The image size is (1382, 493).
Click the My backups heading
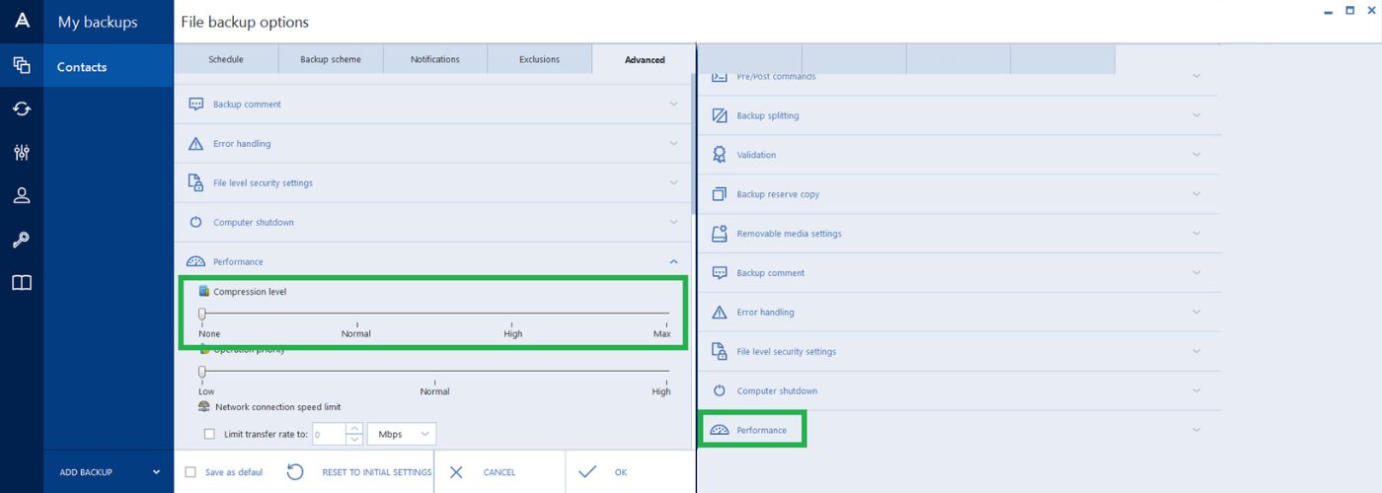point(98,22)
